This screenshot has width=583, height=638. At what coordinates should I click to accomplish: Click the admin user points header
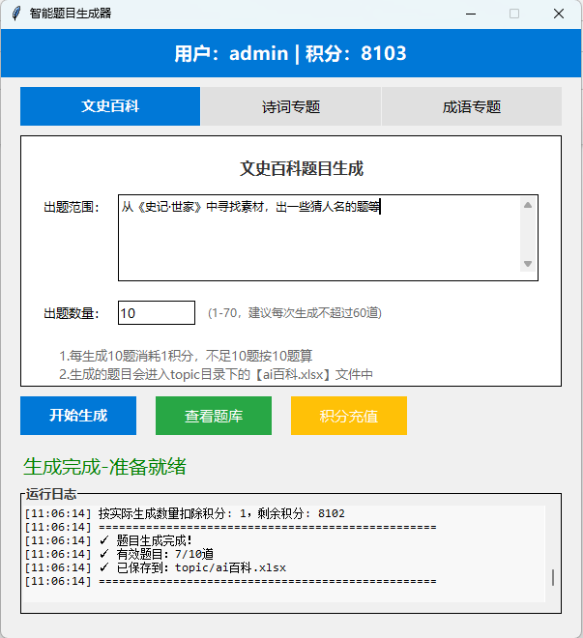click(291, 53)
